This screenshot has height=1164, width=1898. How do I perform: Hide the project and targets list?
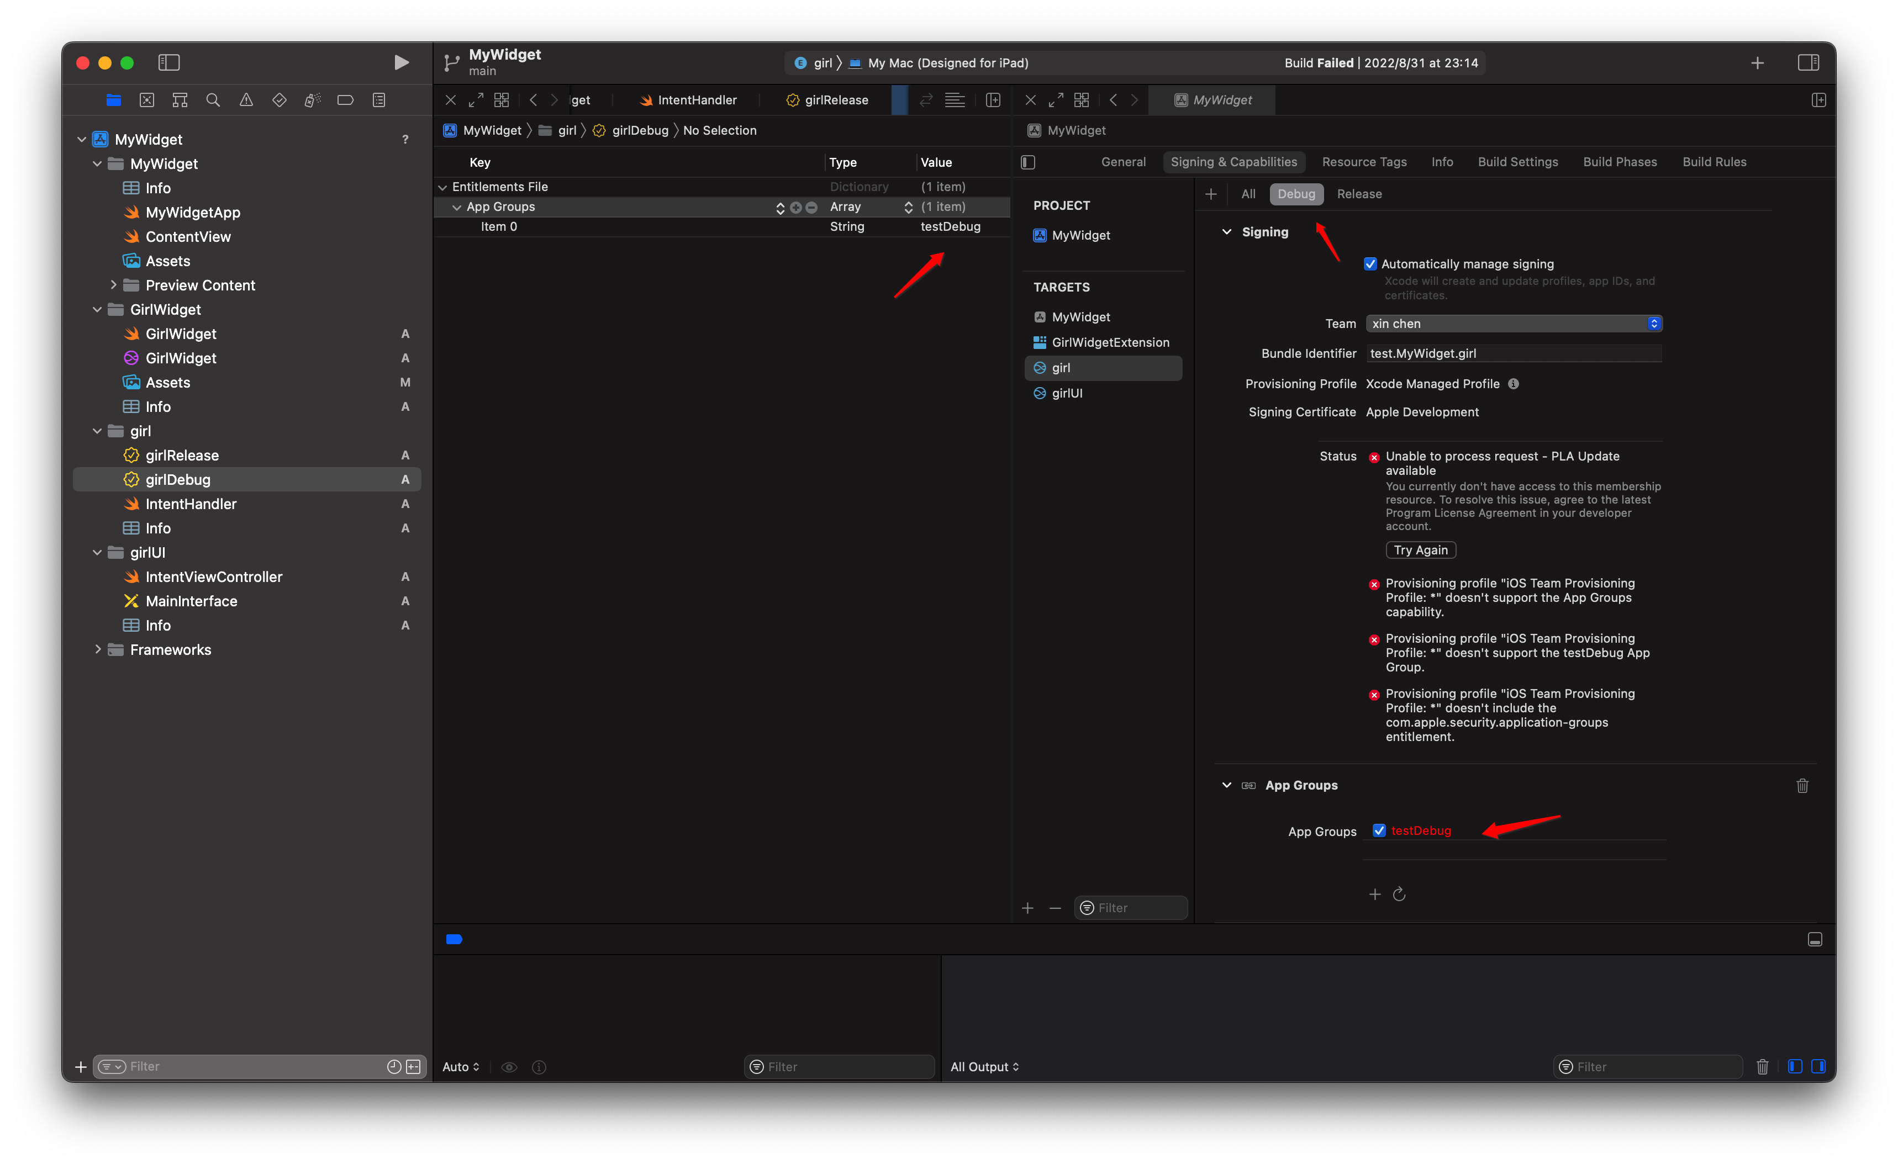[x=1029, y=162]
